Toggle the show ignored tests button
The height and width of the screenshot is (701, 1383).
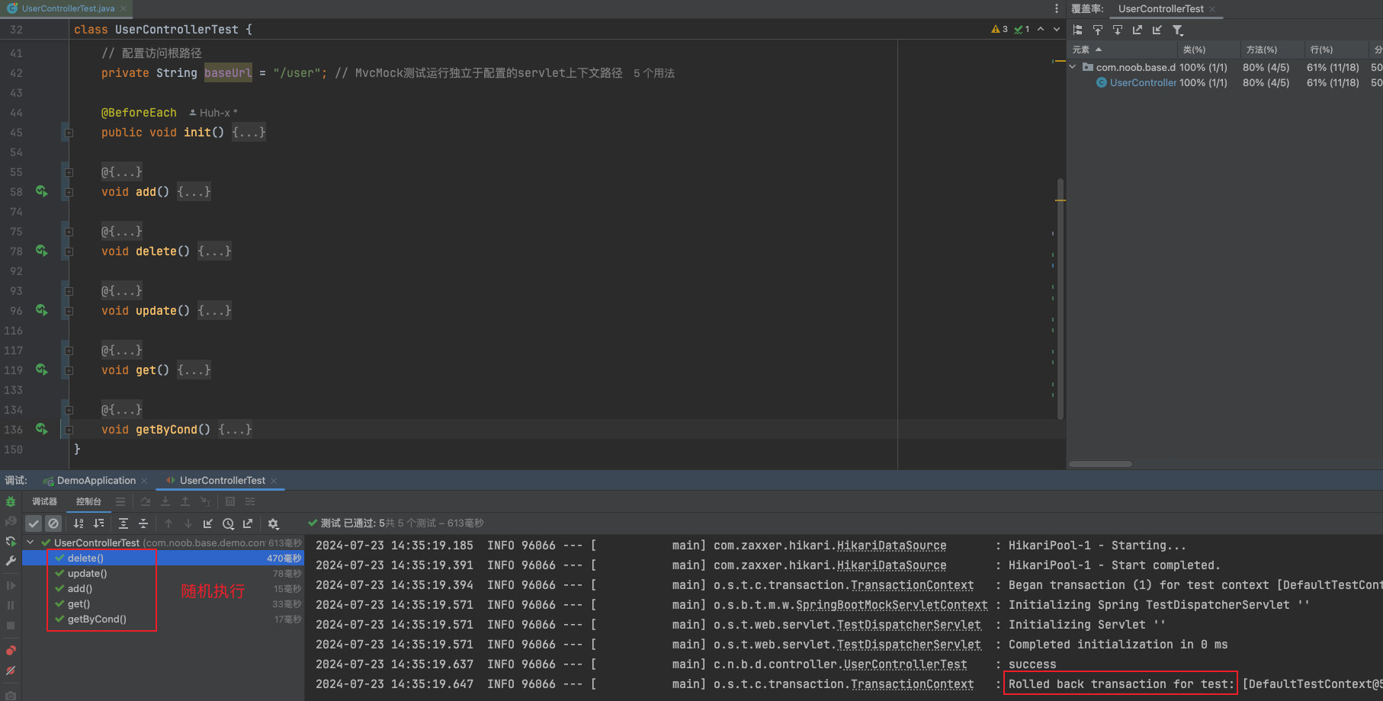[53, 523]
